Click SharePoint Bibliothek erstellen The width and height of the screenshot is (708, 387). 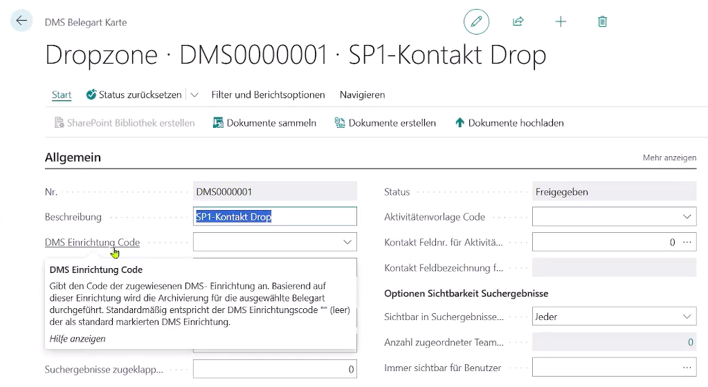pos(125,123)
